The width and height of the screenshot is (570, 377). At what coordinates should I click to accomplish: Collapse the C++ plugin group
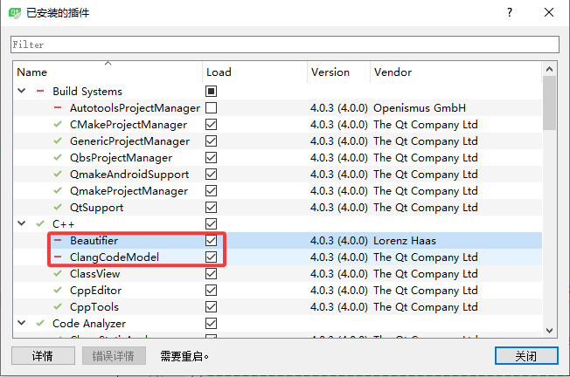(22, 223)
